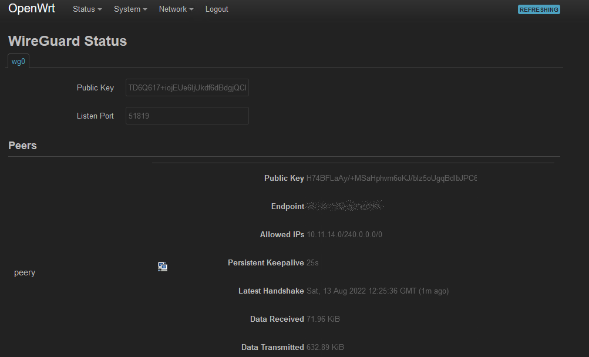Click the OpenWrt brand logo link
This screenshot has width=589, height=357.
(x=32, y=8)
